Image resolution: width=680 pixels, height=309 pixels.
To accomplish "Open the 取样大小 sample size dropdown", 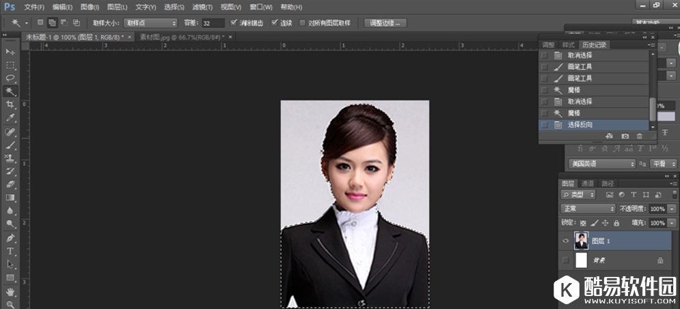I will click(x=150, y=23).
